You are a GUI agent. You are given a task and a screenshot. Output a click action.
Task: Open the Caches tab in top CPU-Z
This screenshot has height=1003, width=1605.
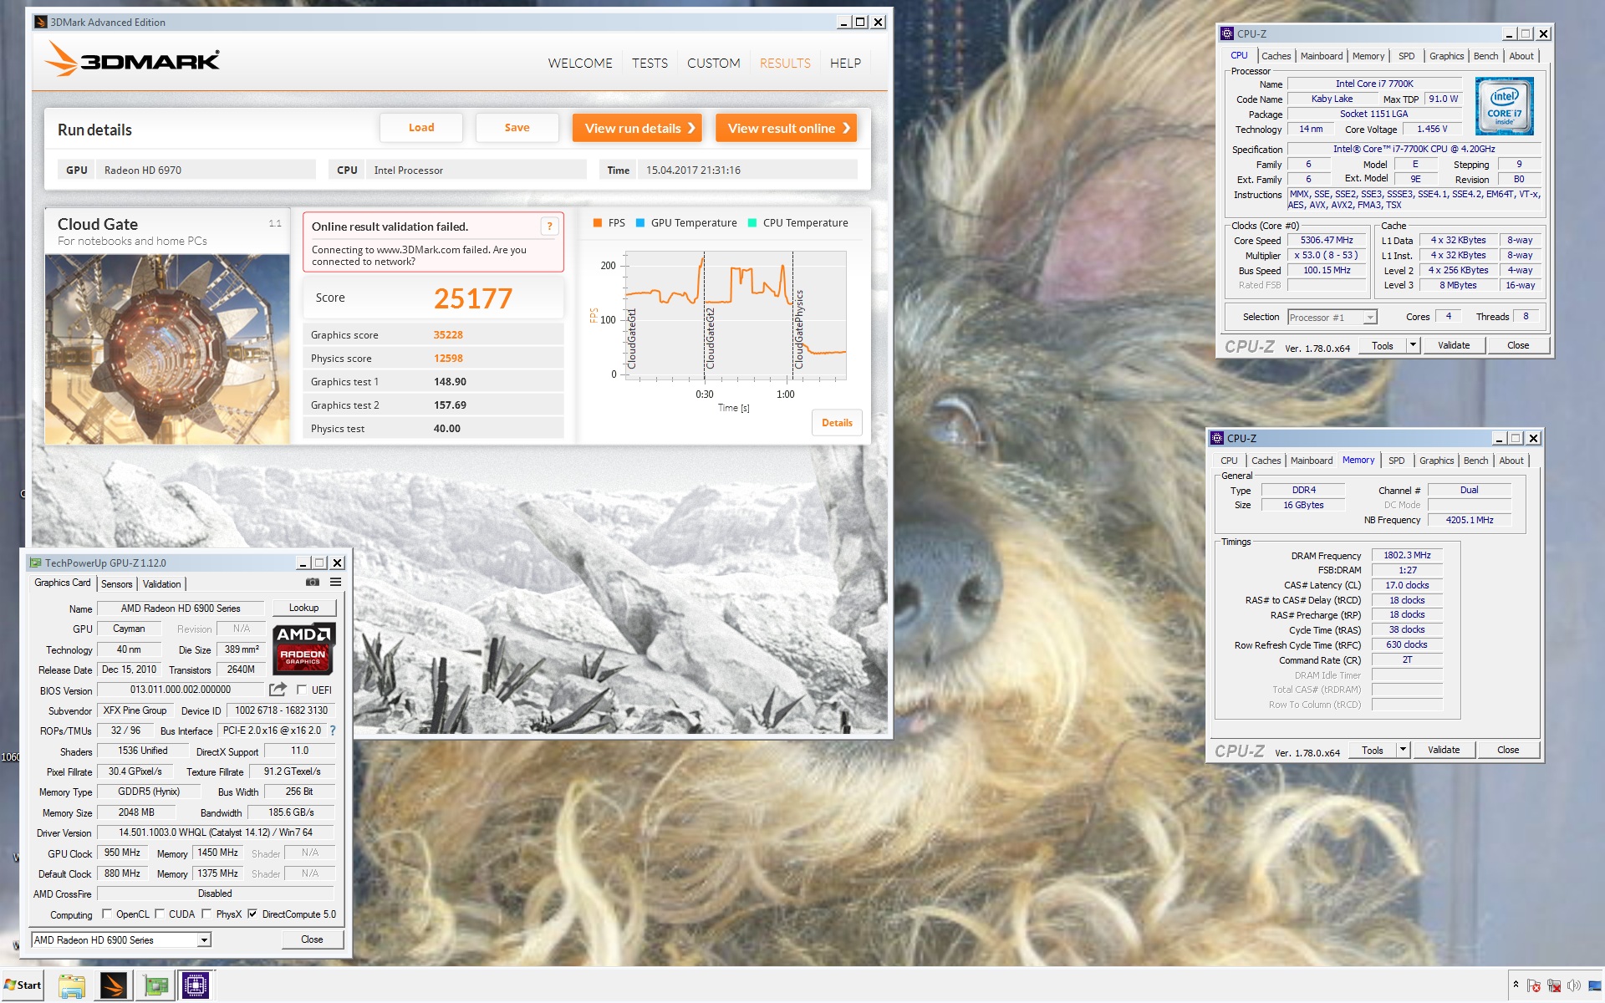(x=1276, y=56)
